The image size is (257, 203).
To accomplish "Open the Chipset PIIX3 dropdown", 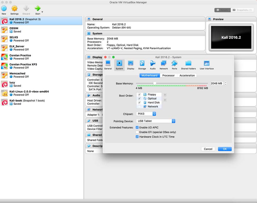I will click(146, 114).
